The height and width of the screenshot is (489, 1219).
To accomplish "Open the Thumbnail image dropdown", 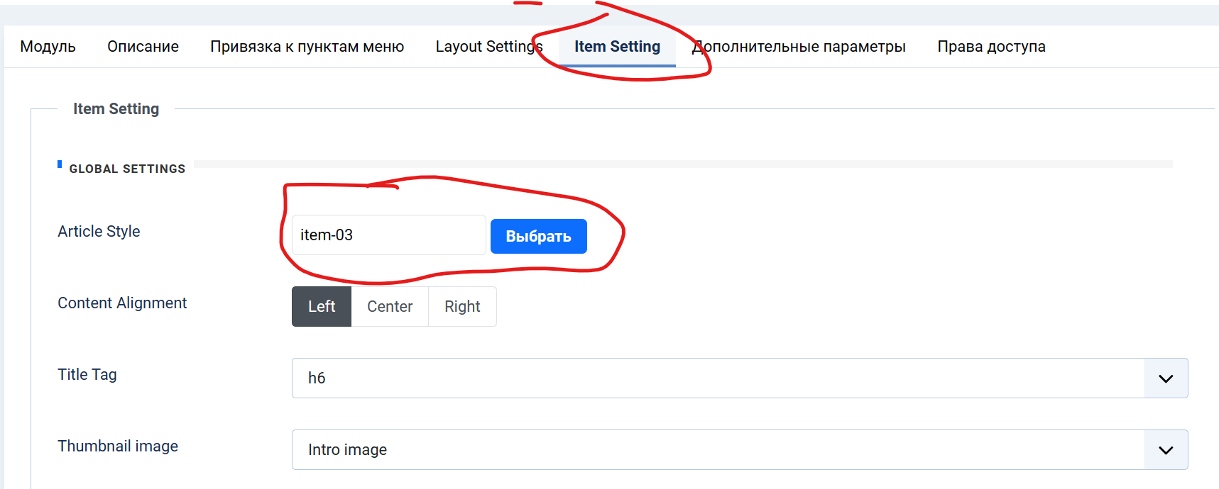I will tap(717, 450).
